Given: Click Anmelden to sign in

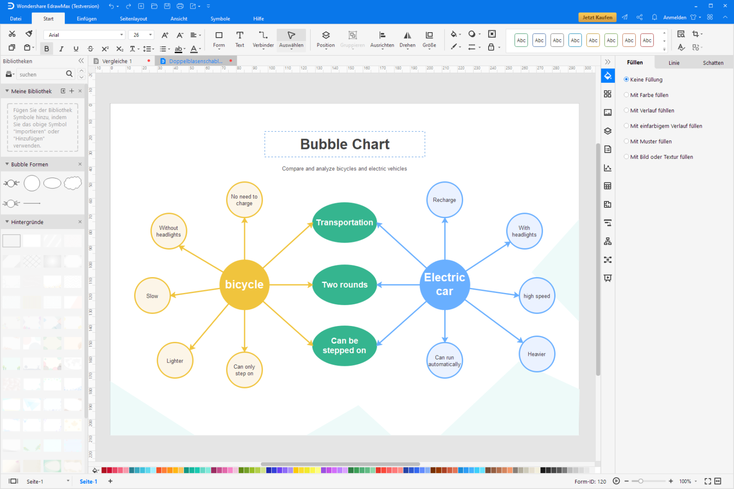Looking at the screenshot, I should pos(674,18).
